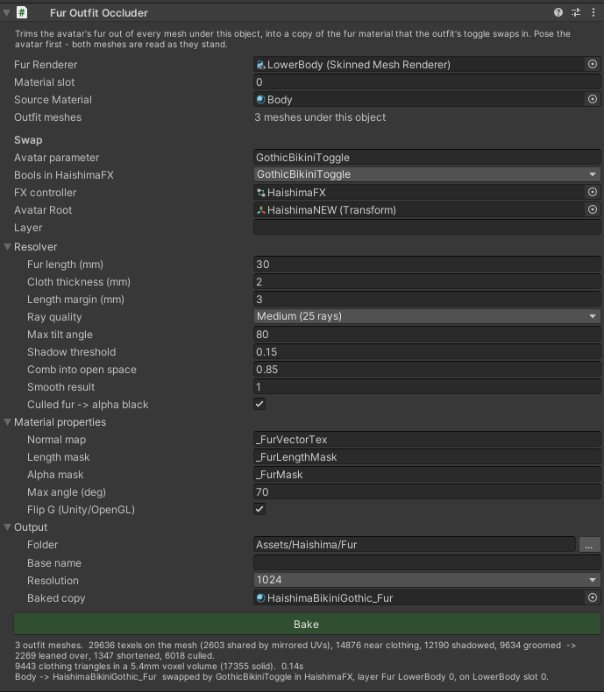
Task: Click the Comb into open space field
Action: coord(427,370)
